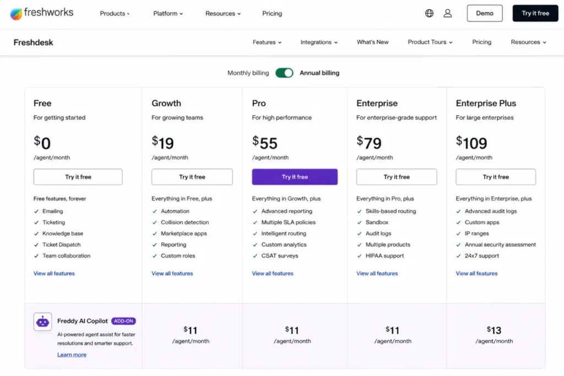Click the ADD-ON badge
Screen dimensions: 564x376
[123, 321]
